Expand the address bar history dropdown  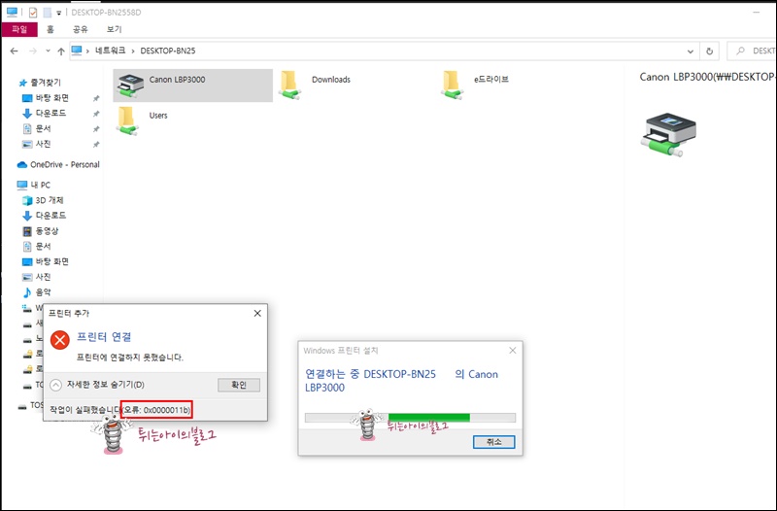click(x=691, y=51)
